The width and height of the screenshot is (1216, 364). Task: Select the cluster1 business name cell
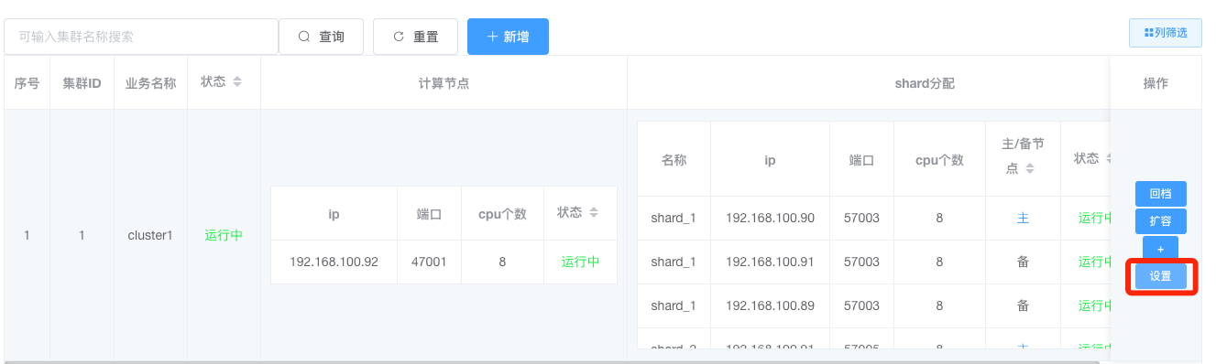coord(150,235)
